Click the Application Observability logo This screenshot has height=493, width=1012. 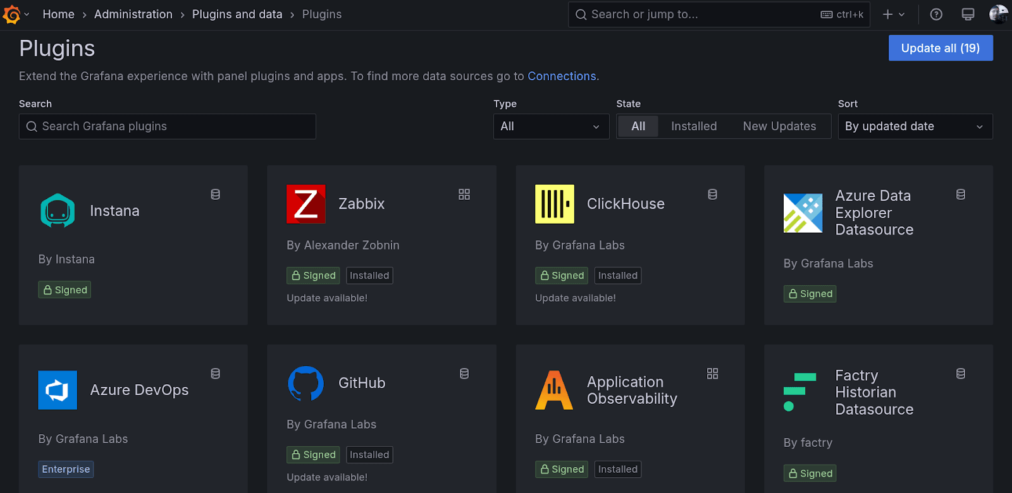[x=555, y=390]
